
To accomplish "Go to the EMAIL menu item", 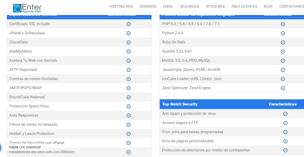I will click(x=168, y=6).
